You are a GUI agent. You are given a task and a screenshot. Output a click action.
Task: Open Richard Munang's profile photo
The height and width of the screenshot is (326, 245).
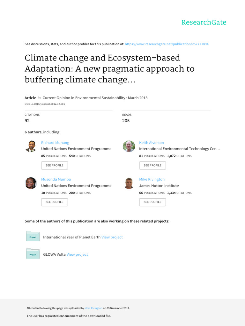[31, 146]
